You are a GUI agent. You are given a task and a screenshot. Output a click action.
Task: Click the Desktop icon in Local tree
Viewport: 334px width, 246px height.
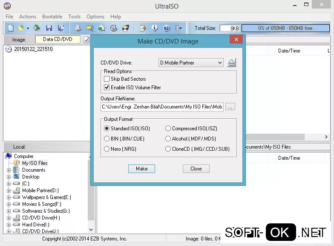[16, 177]
